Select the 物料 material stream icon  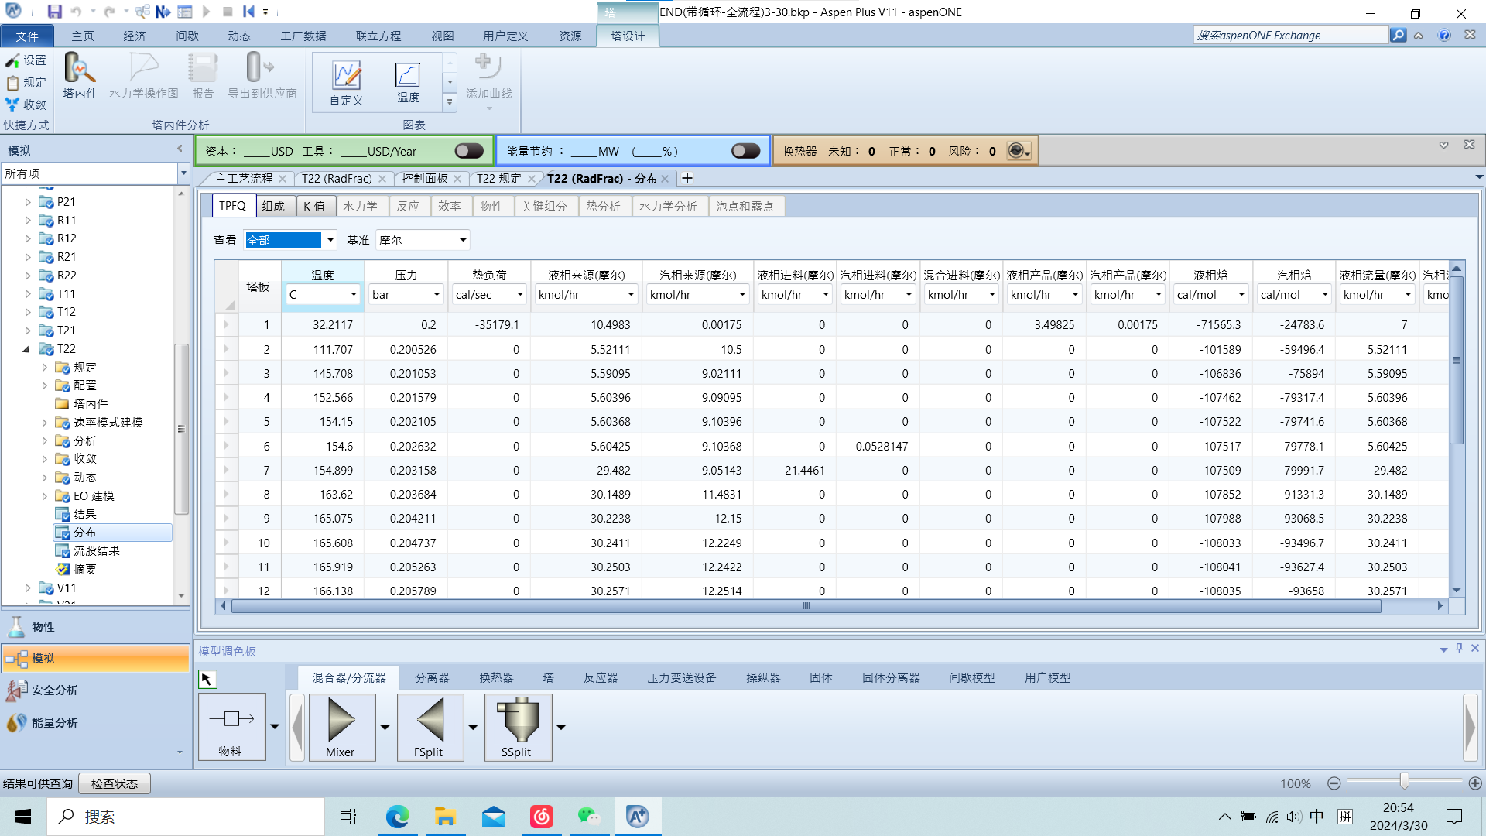coord(231,727)
